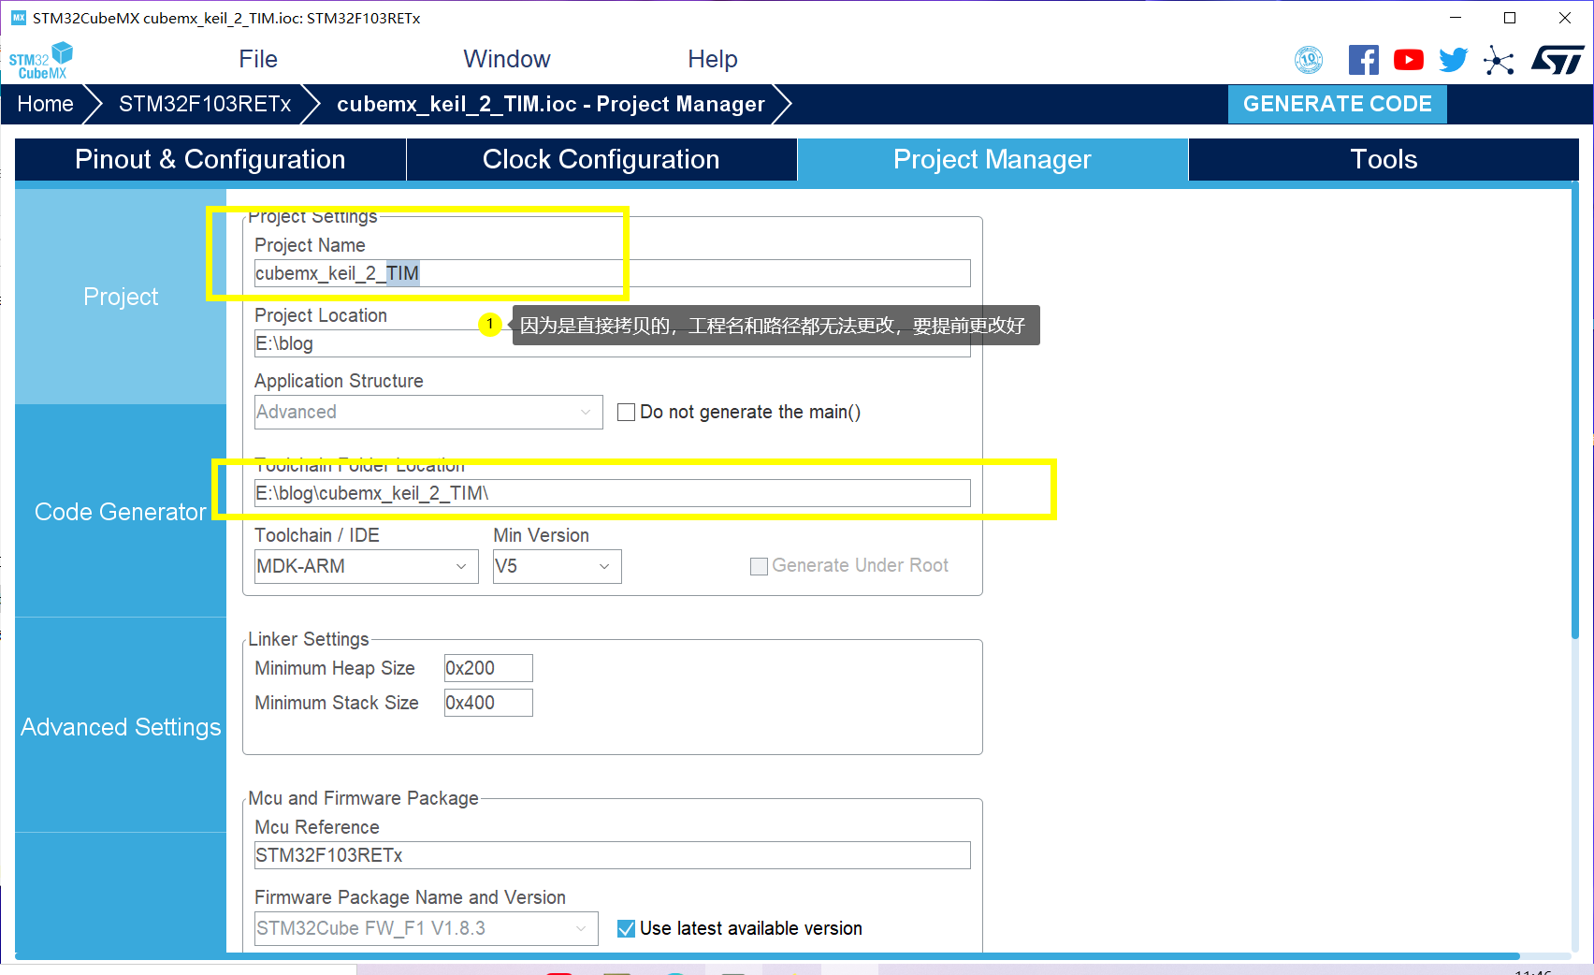1594x975 pixels.
Task: Toggle Do not generate the main() checkbox
Action: point(626,412)
